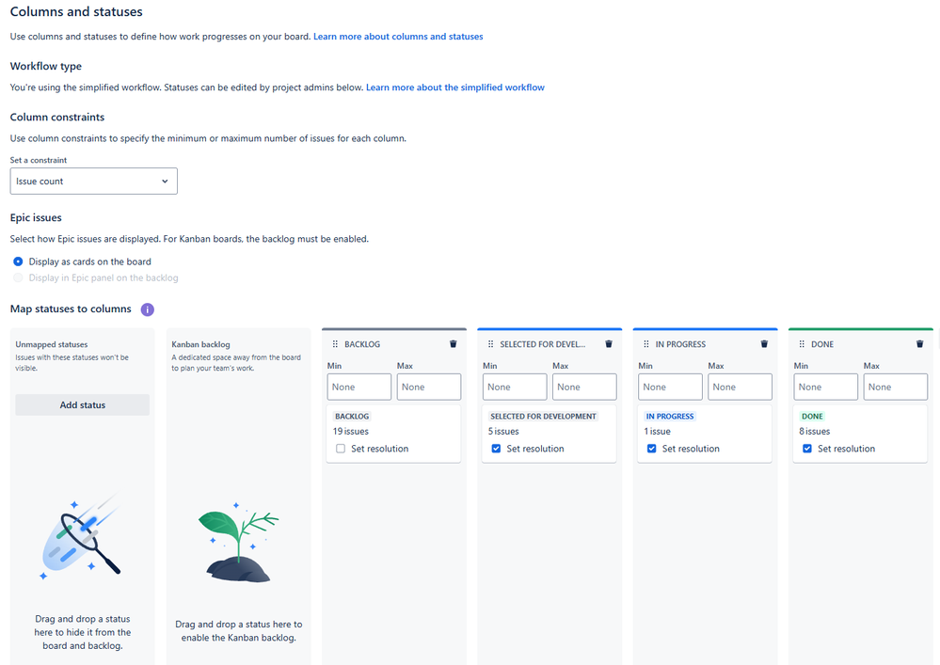Delete the BACKLOG column with trash icon
This screenshot has height=665, width=940.
point(454,344)
